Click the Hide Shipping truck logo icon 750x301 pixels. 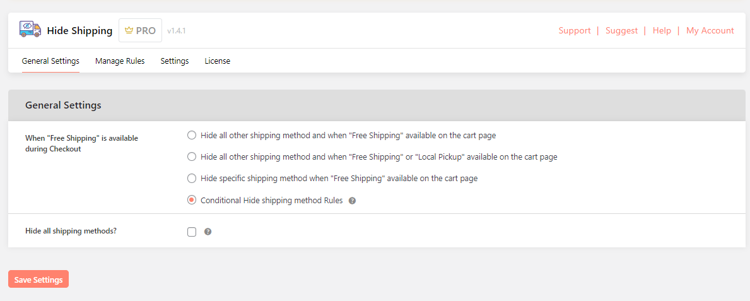tap(30, 30)
